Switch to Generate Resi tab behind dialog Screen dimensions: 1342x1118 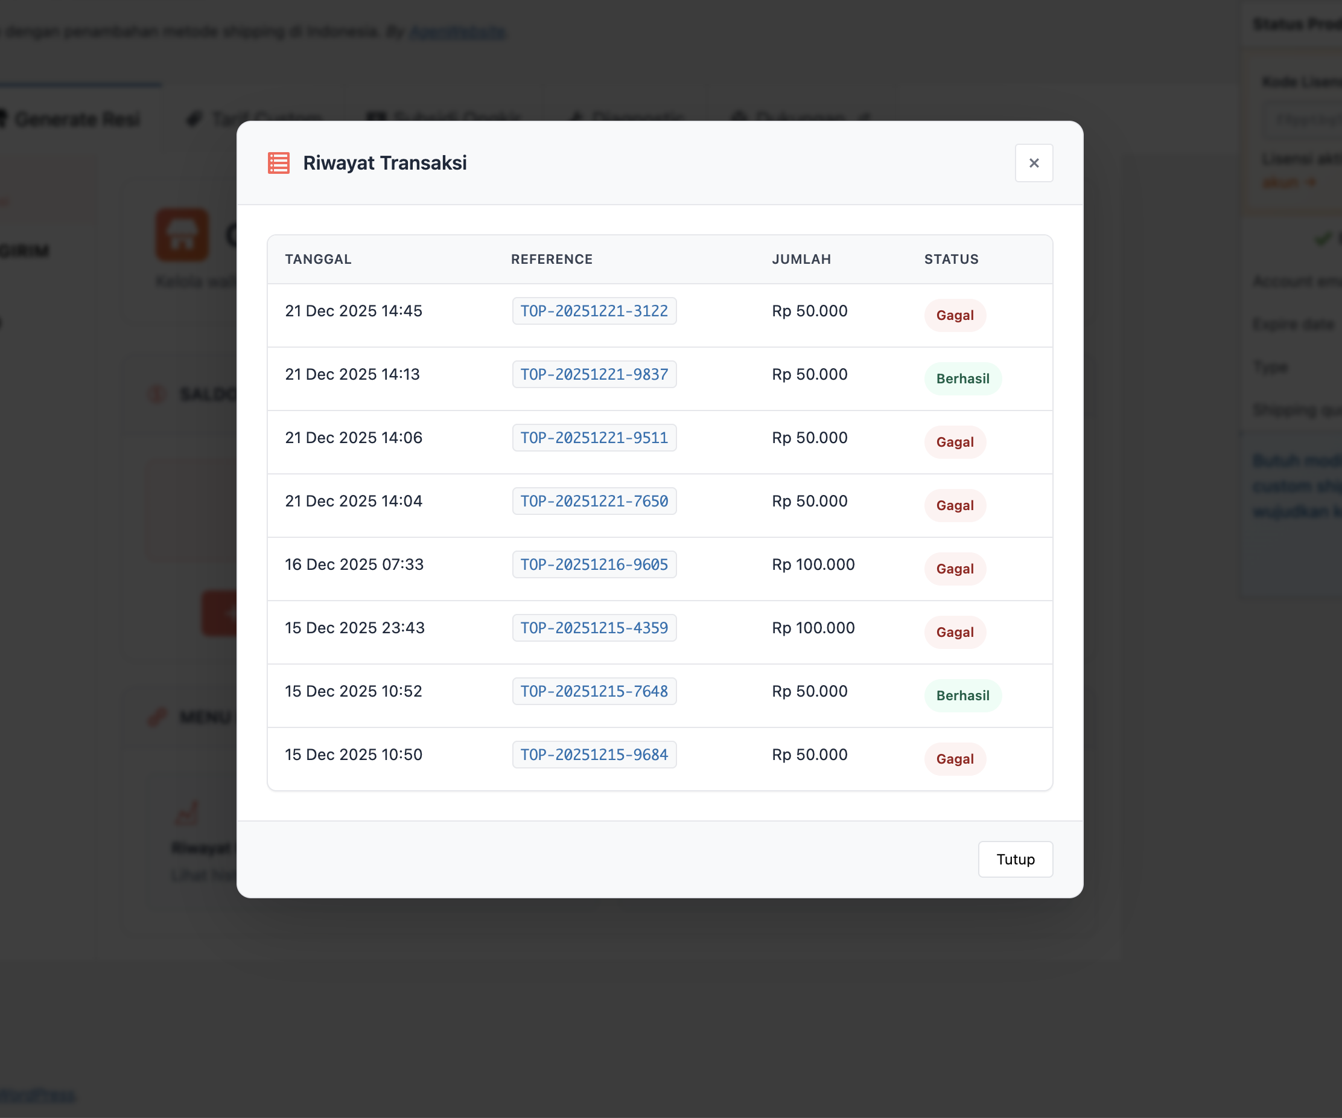[75, 119]
